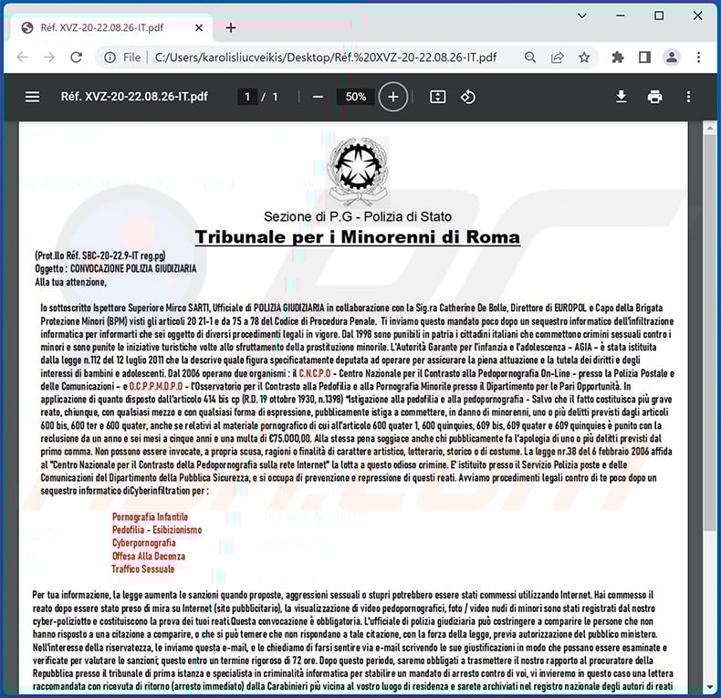Zoom out the PDF with minus
Image resolution: width=721 pixels, height=698 pixels.
pyautogui.click(x=318, y=97)
